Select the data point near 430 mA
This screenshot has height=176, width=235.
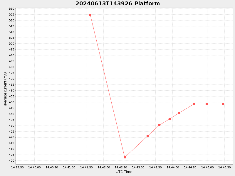pyautogui.click(x=159, y=125)
